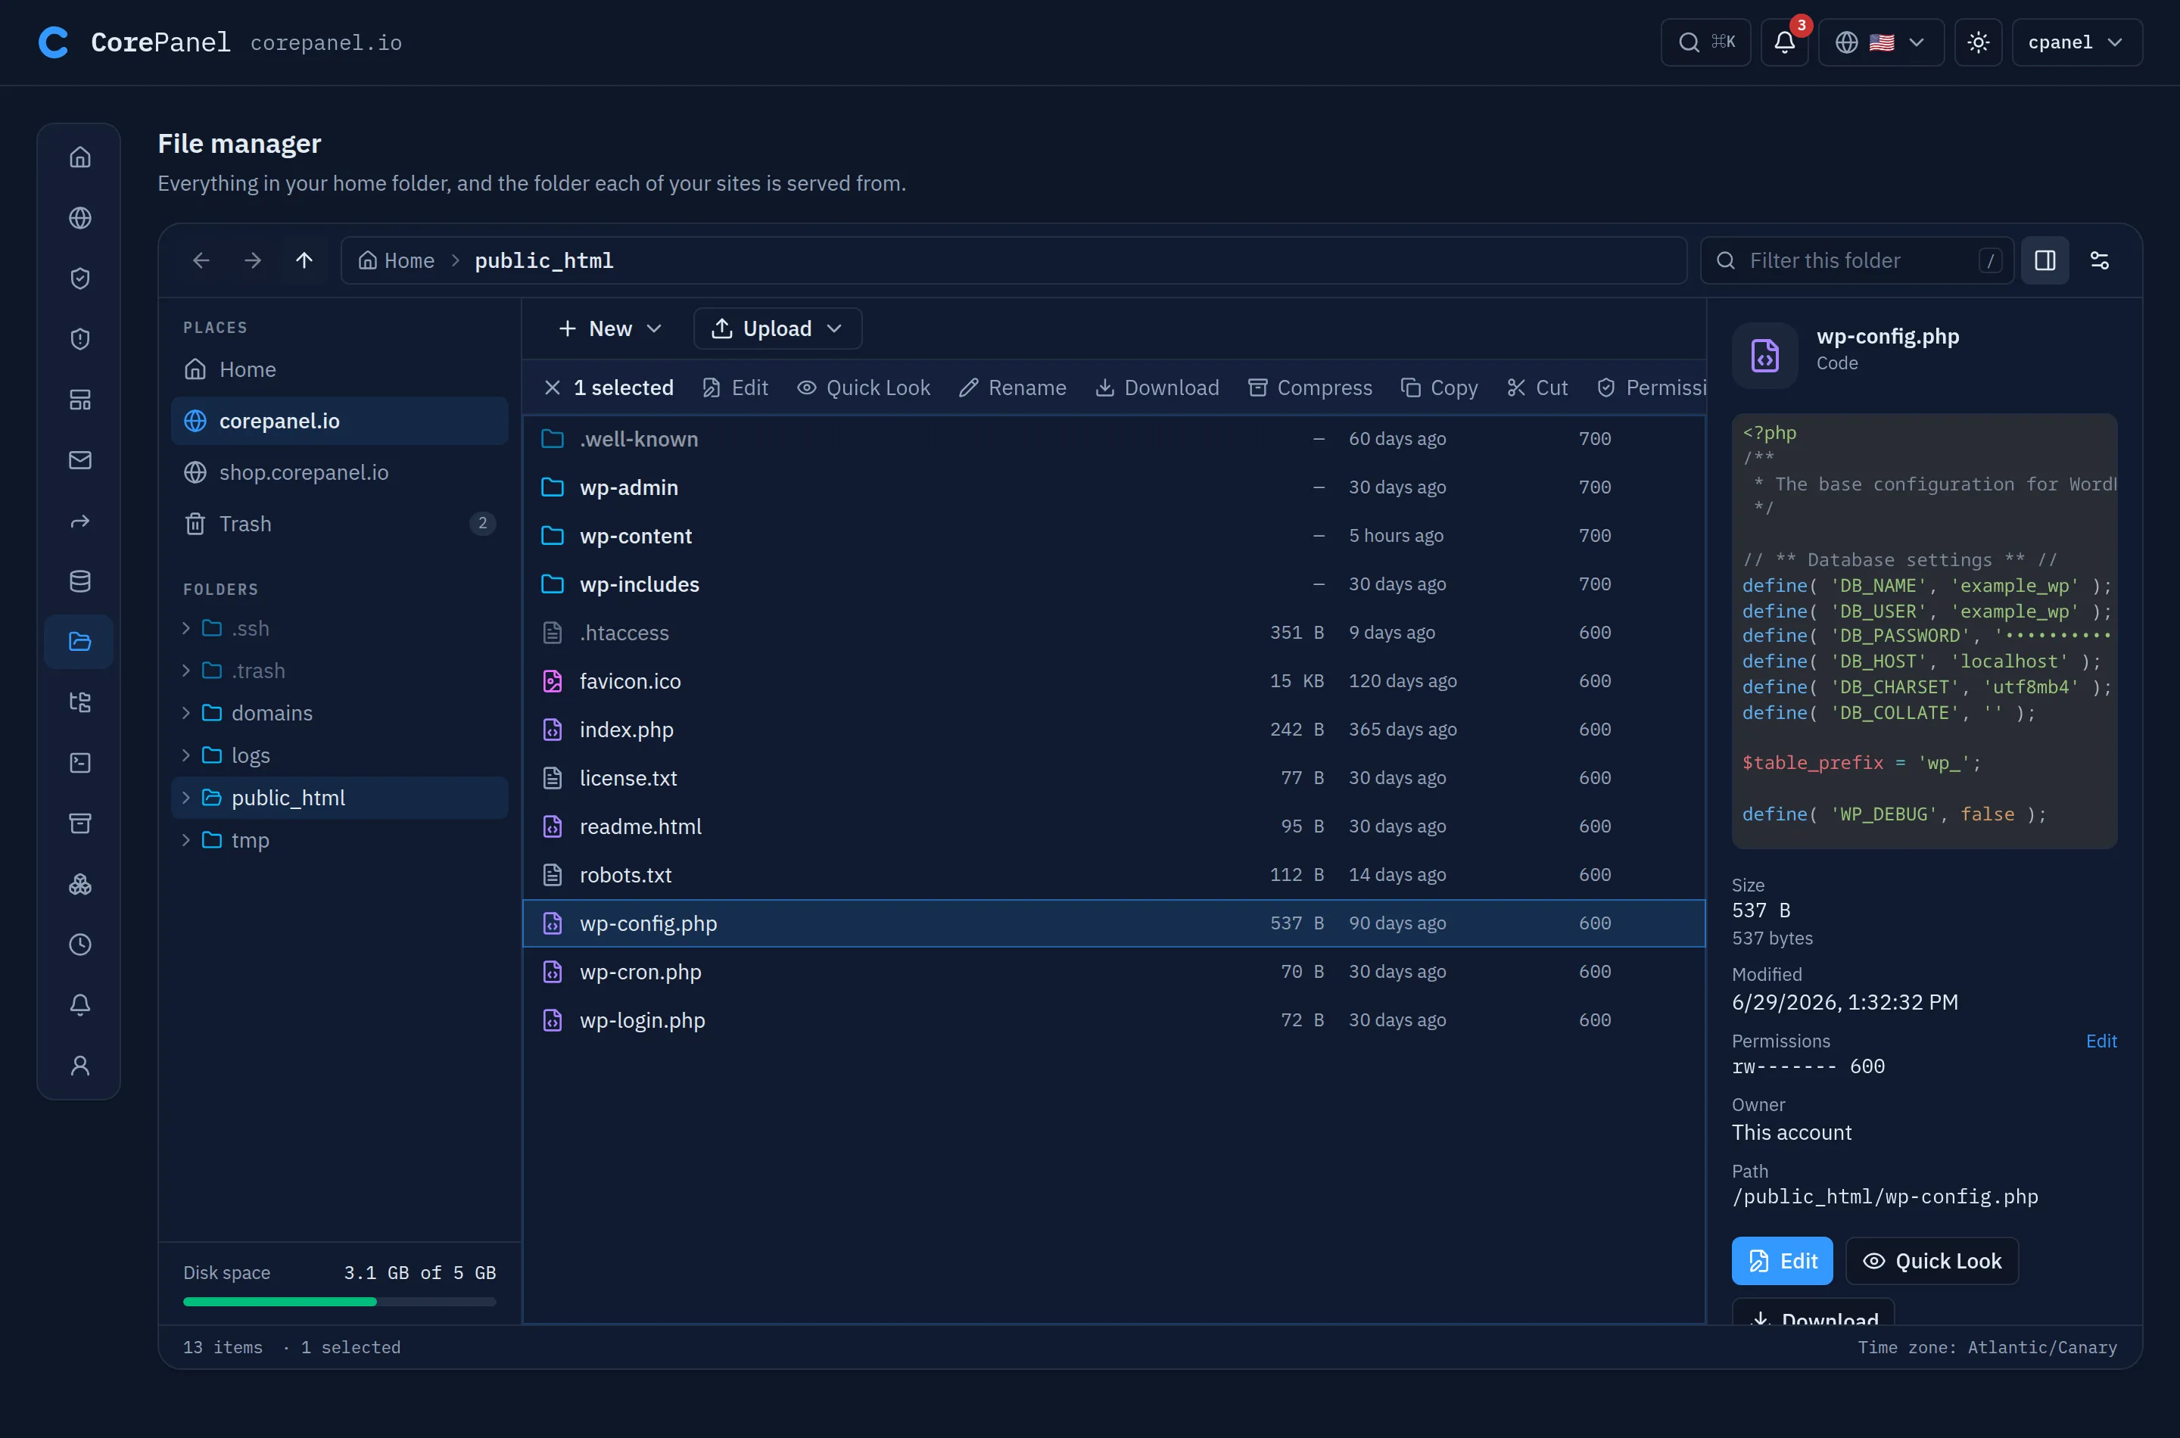Open the Upload dropdown
The height and width of the screenshot is (1438, 2180).
(x=777, y=328)
